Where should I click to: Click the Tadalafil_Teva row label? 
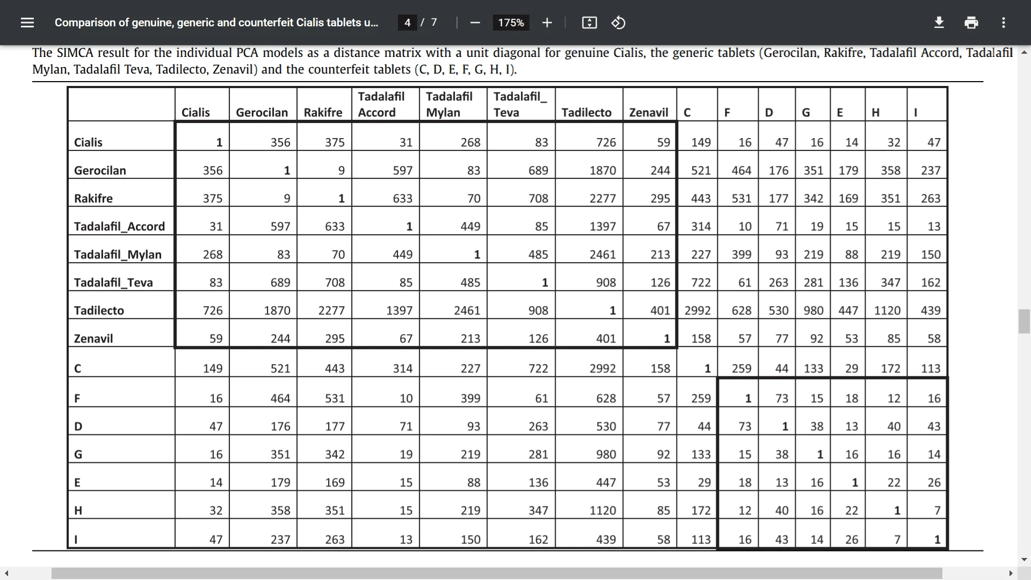tap(113, 282)
